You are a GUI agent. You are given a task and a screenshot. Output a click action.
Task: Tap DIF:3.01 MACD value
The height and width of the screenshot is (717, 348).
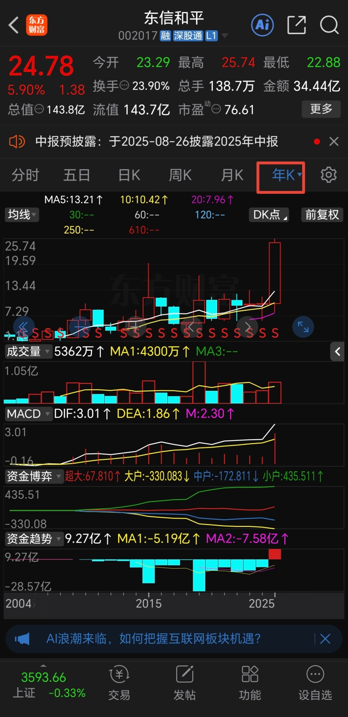[82, 414]
